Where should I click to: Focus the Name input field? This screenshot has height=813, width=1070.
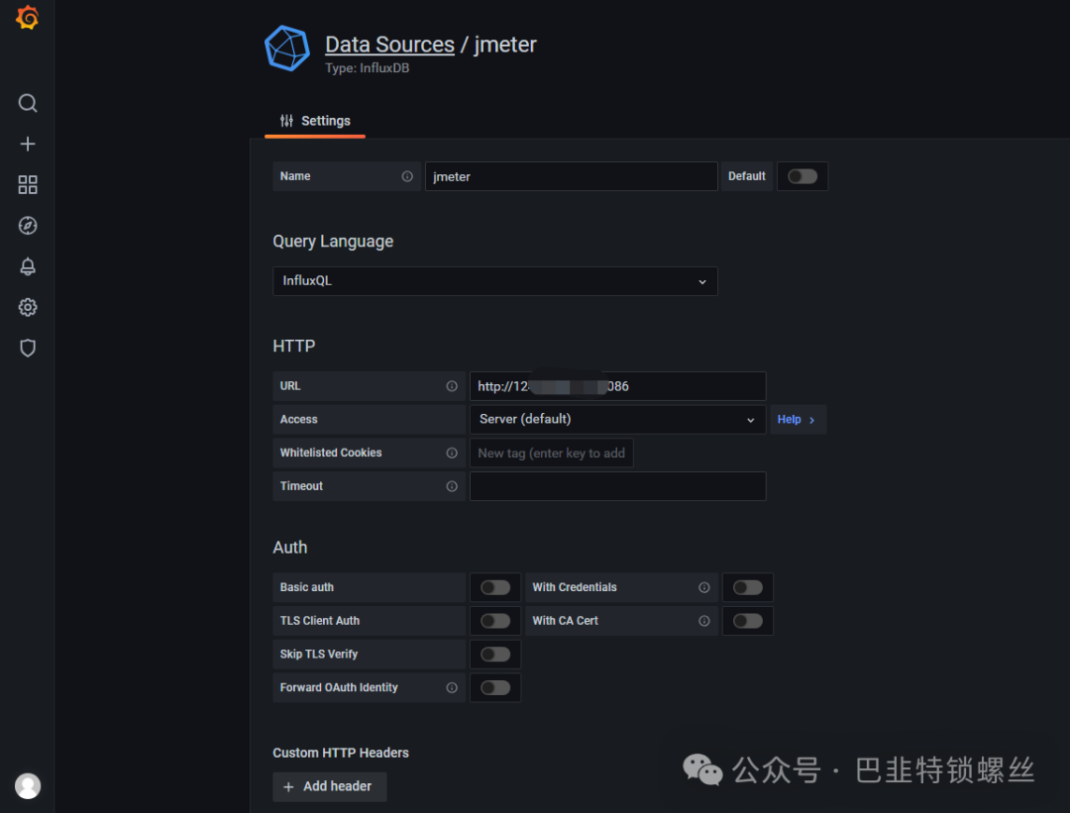point(572,176)
